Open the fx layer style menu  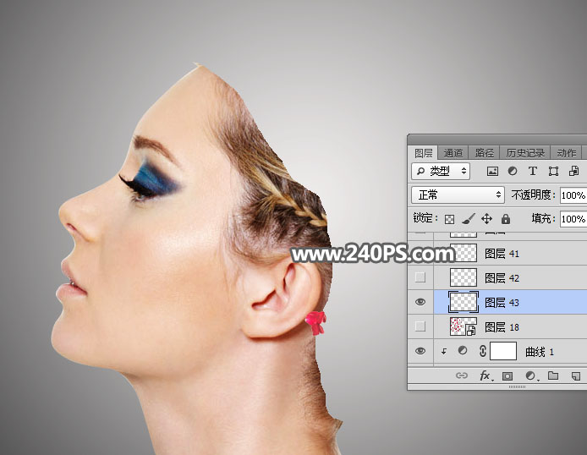pyautogui.click(x=486, y=376)
